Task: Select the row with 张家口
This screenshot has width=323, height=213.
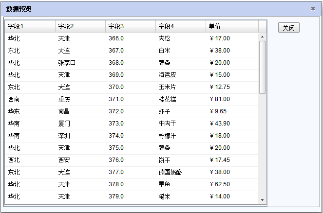Action: pos(67,63)
